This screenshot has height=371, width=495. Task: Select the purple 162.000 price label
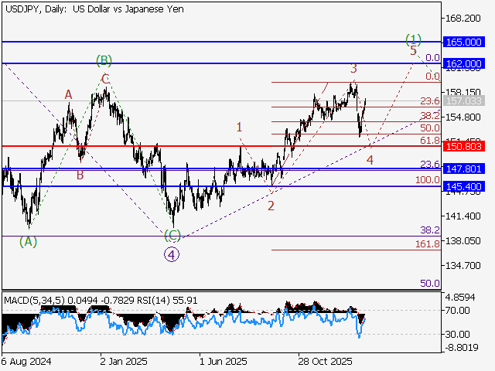pos(464,63)
